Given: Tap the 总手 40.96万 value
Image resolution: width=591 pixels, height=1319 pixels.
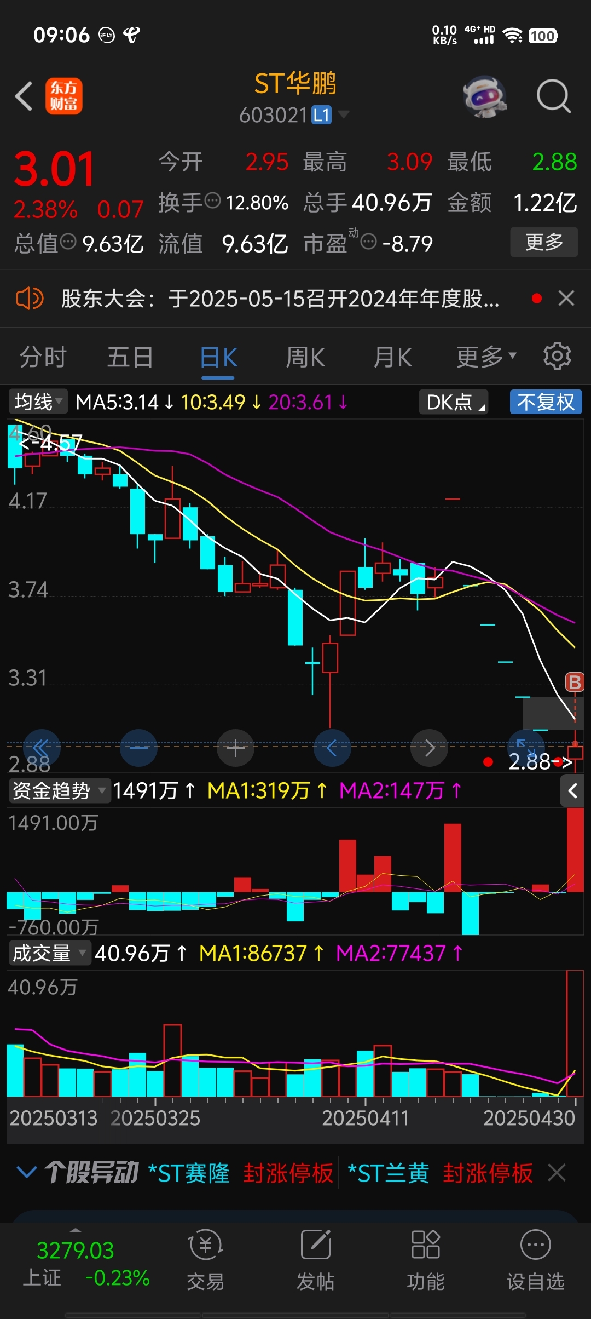Looking at the screenshot, I should (392, 203).
